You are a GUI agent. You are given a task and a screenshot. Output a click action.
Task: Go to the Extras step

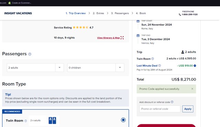click(98, 13)
